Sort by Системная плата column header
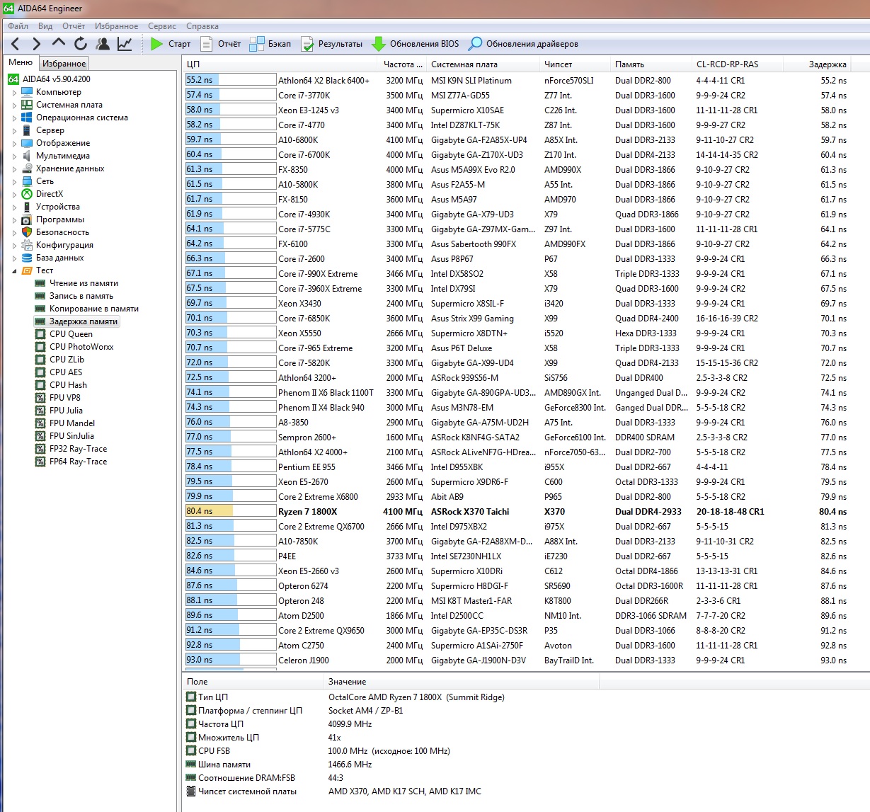The width and height of the screenshot is (870, 812). (x=483, y=64)
